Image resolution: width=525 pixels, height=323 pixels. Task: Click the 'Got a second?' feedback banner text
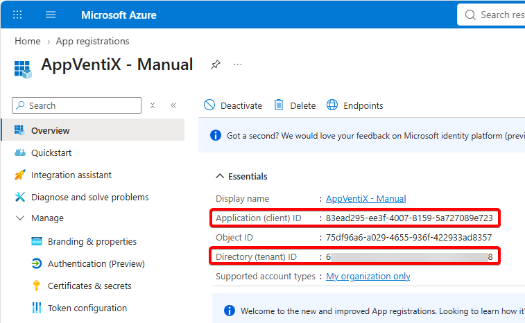tap(376, 136)
